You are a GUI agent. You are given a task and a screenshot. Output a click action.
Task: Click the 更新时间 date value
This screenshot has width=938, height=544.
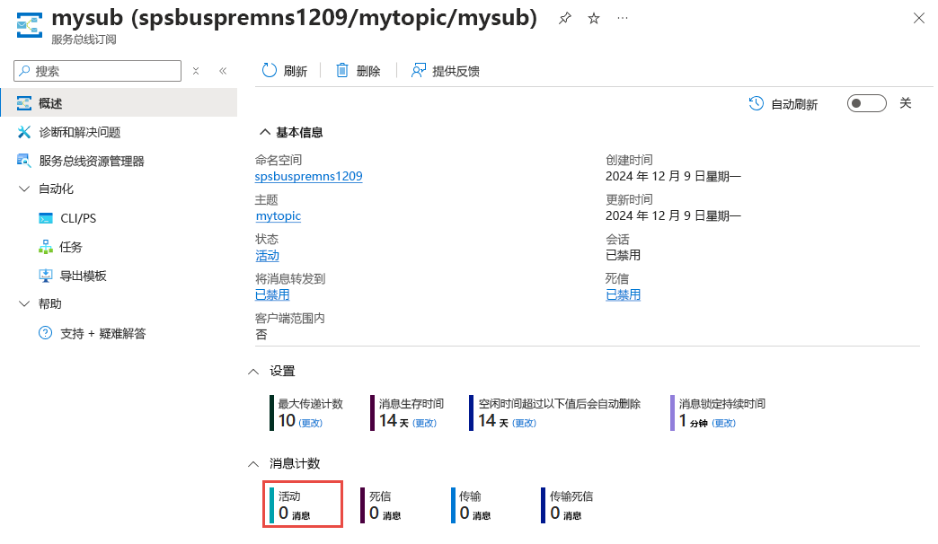point(673,215)
